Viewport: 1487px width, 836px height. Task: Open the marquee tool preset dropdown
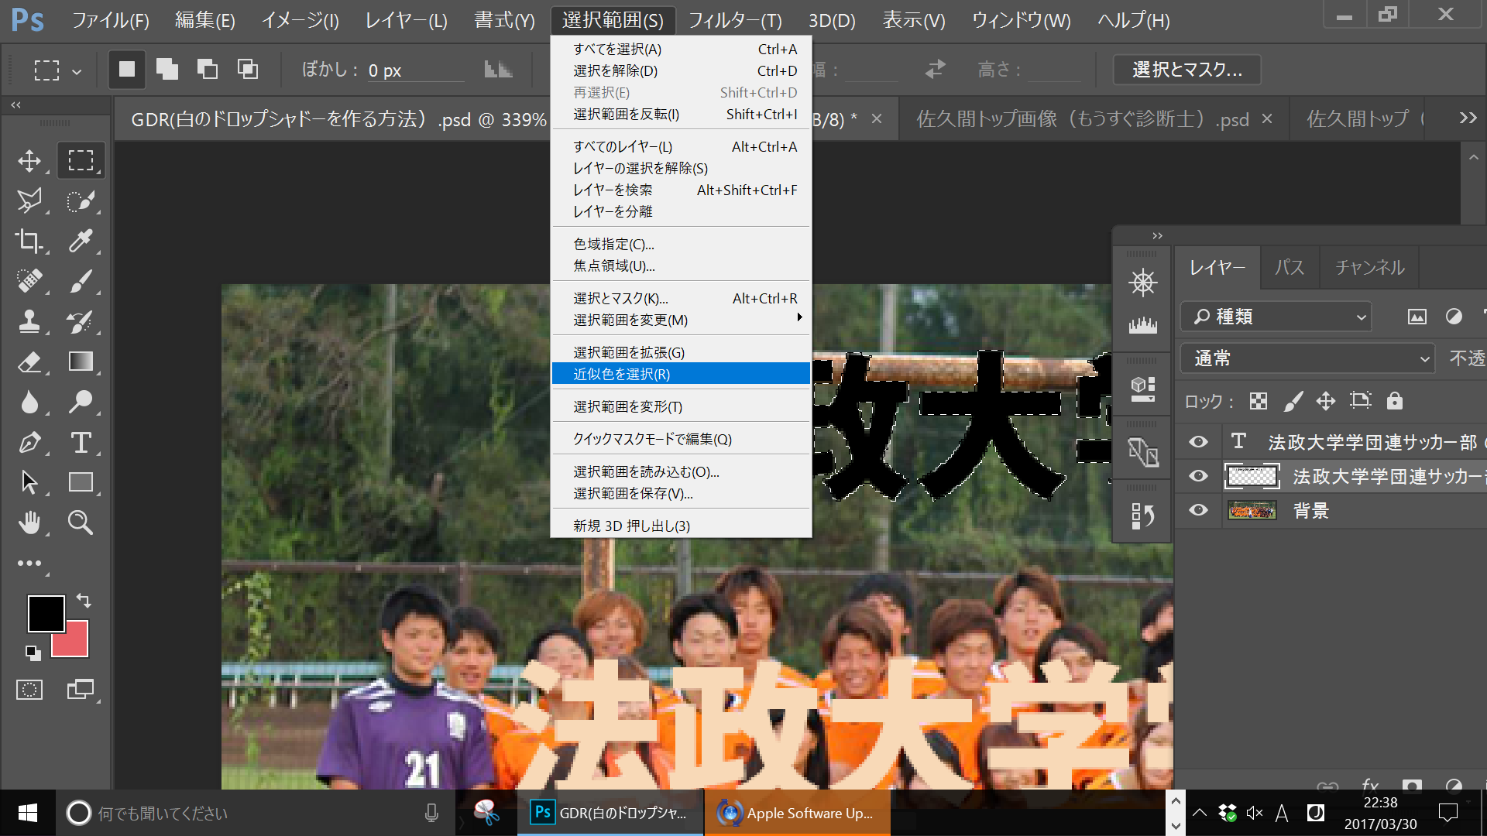(77, 72)
